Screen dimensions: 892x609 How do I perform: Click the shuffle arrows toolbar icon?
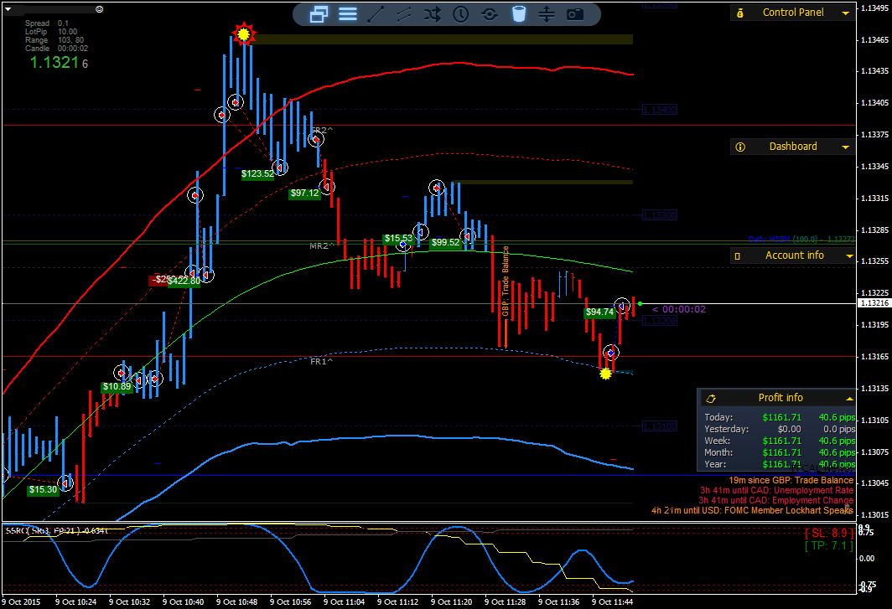tap(433, 14)
